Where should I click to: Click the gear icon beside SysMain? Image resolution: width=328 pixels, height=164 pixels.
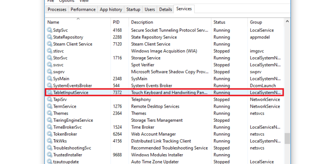[50, 79]
